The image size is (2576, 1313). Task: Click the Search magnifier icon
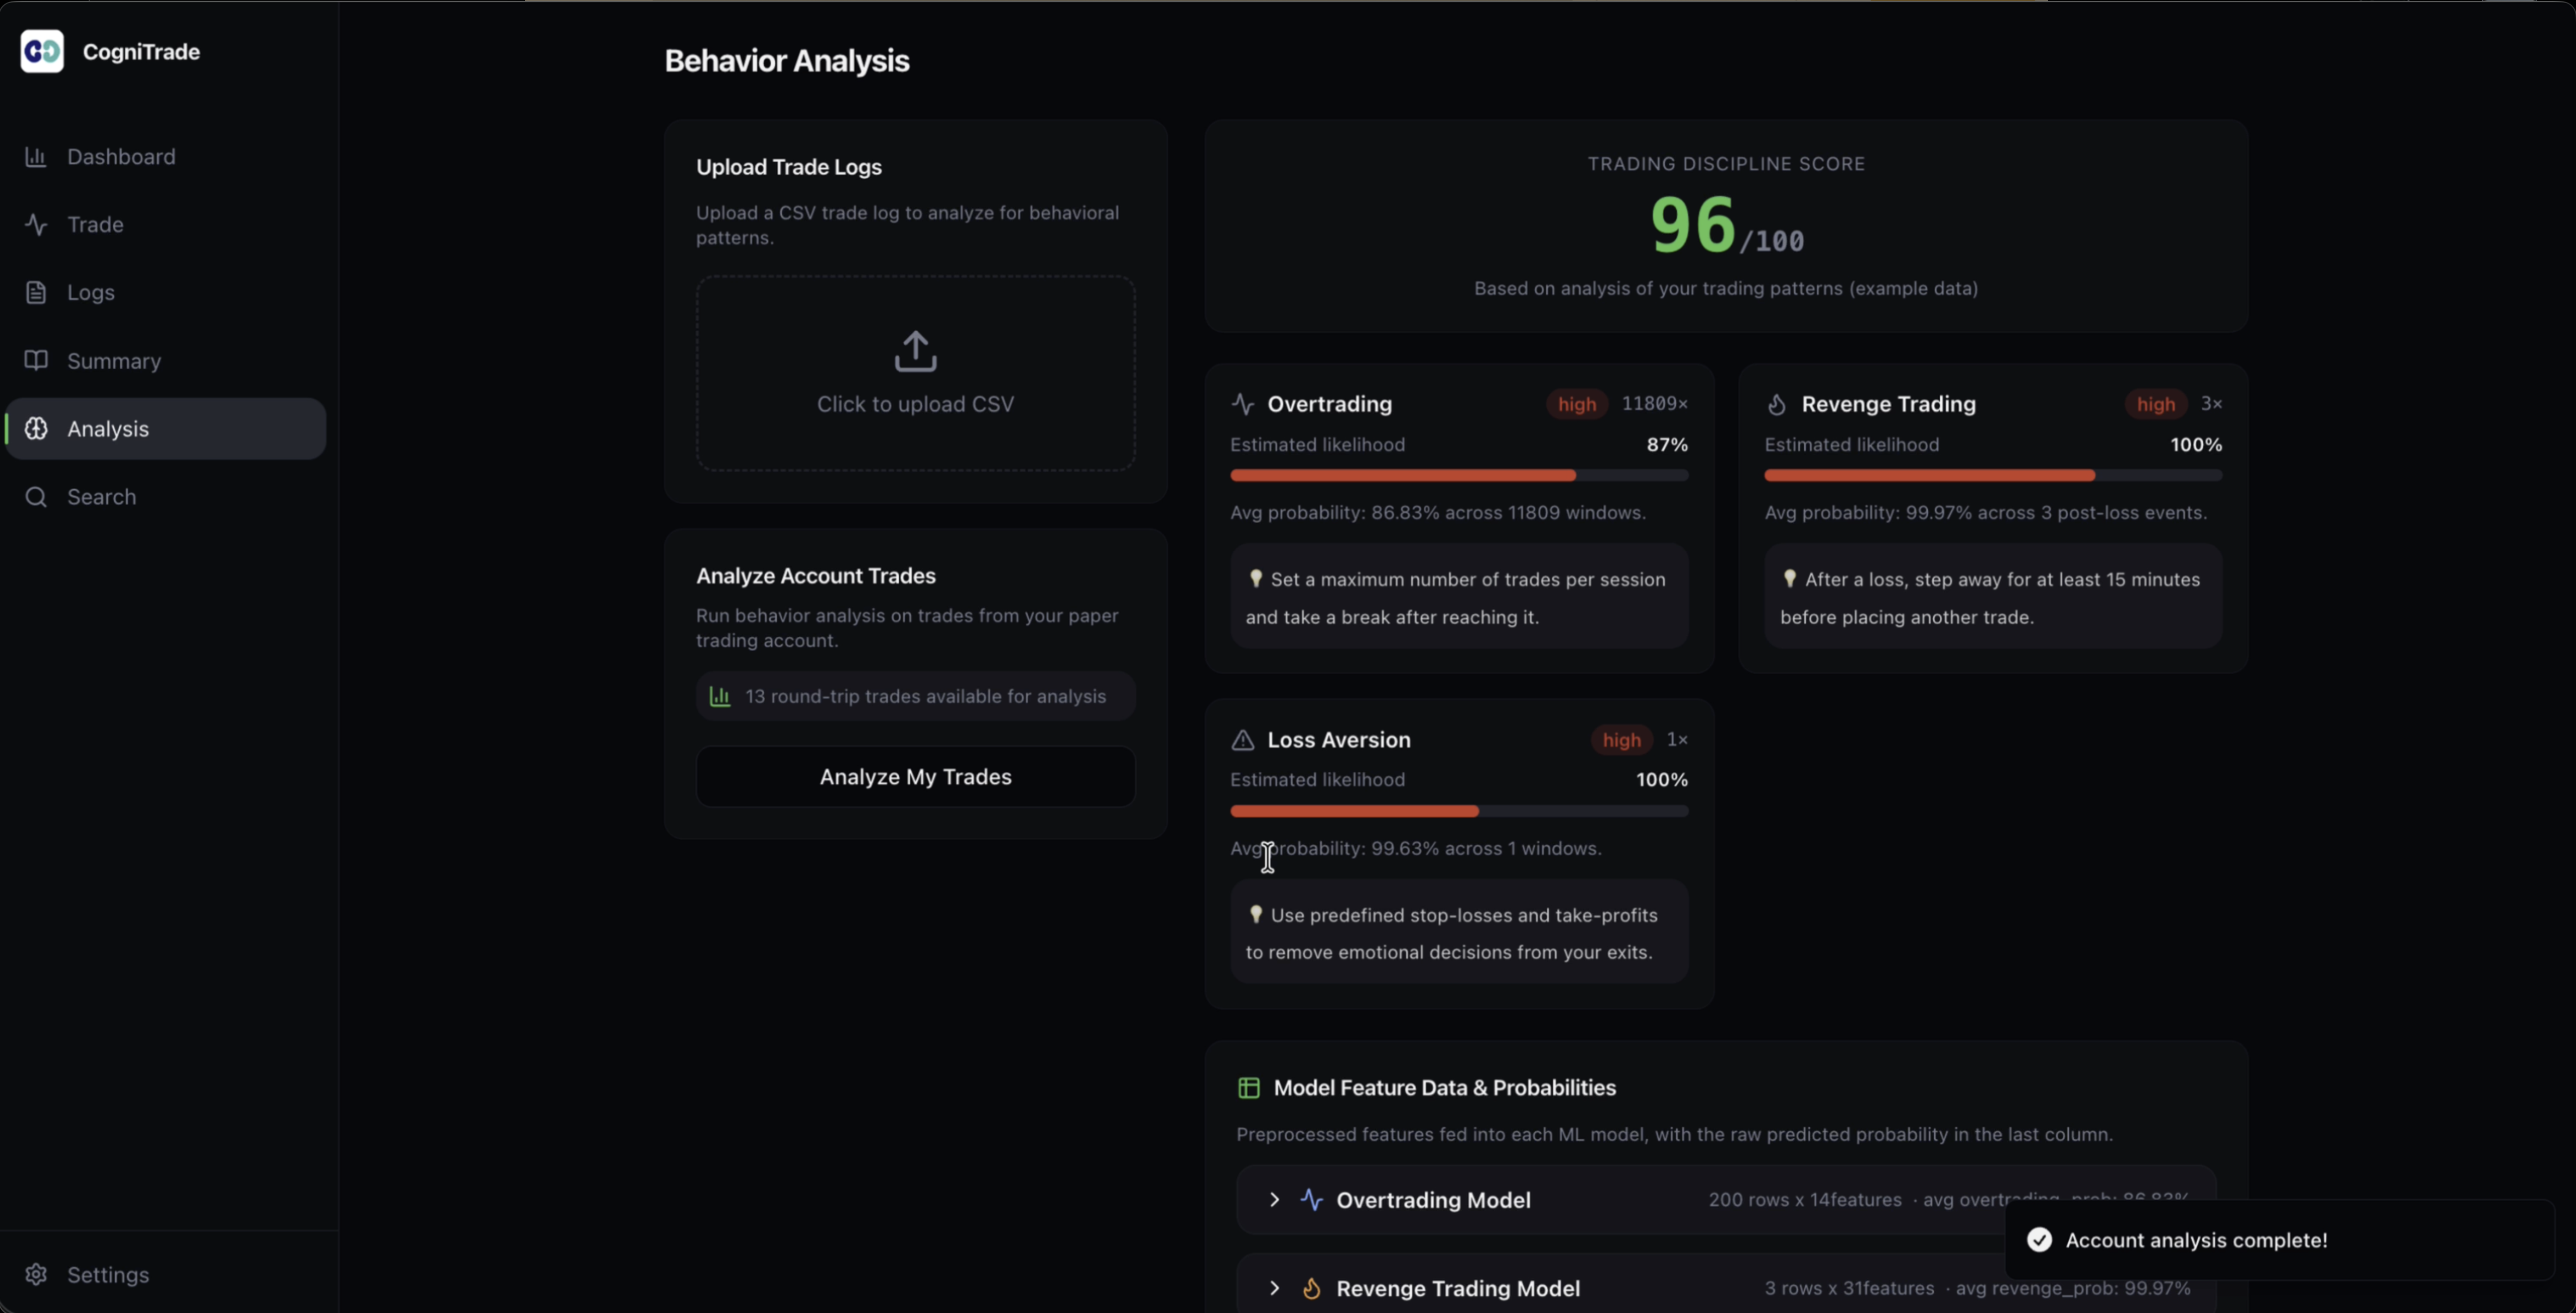coord(36,496)
